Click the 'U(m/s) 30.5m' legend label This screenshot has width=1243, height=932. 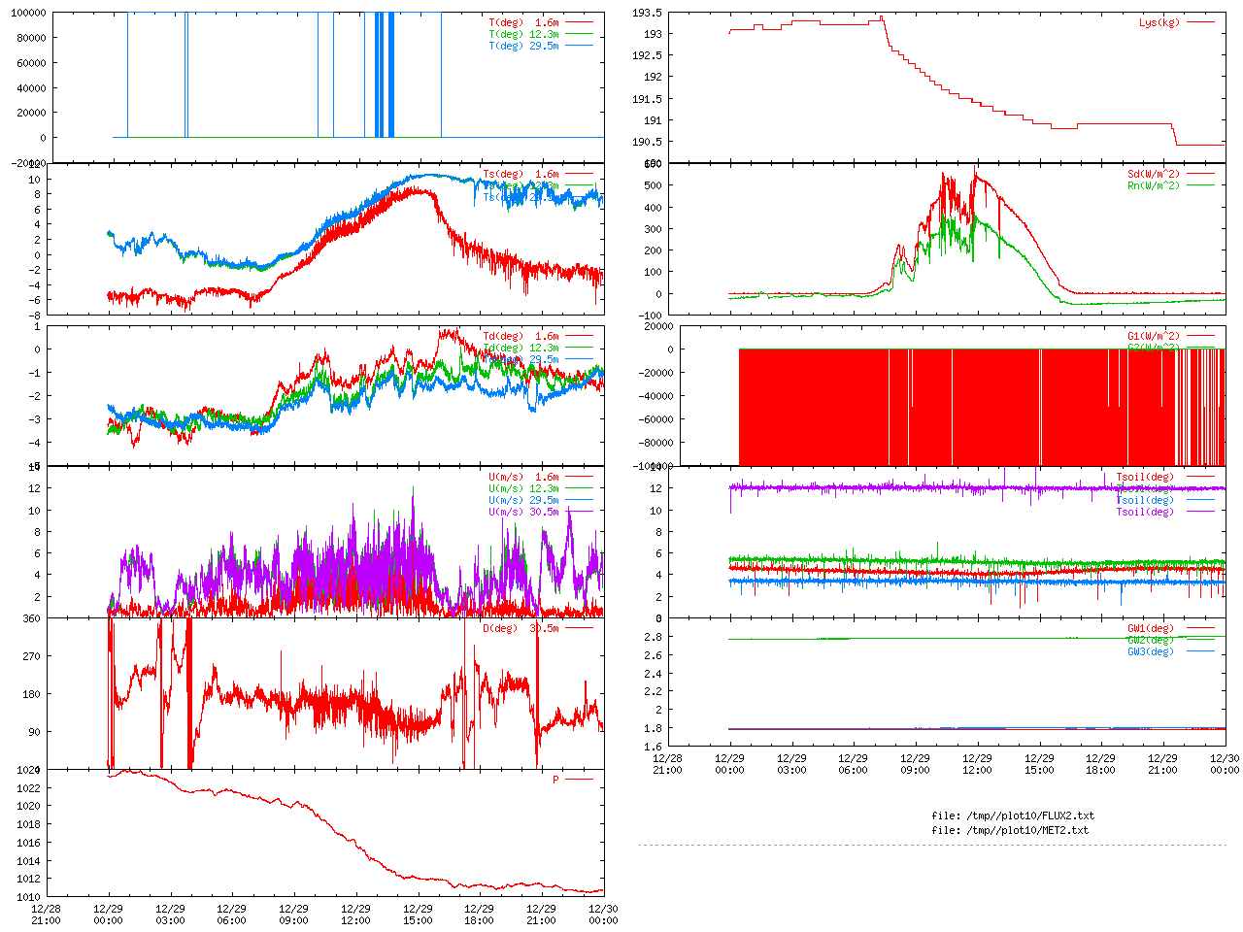[523, 513]
